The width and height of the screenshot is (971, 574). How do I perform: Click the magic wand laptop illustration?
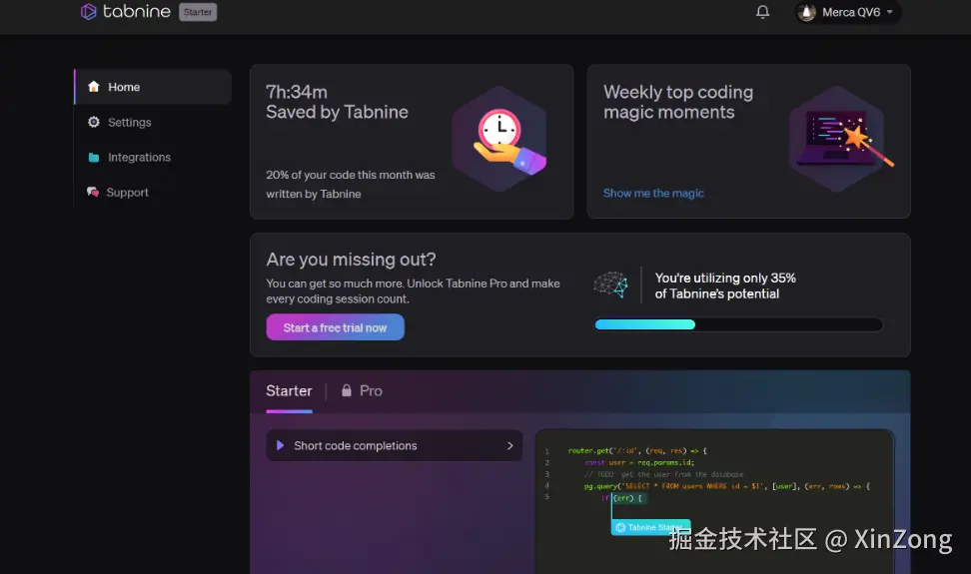click(840, 139)
